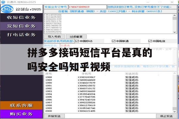Click number list scrollbar down arrow
The height and width of the screenshot is (119, 179).
(175, 32)
